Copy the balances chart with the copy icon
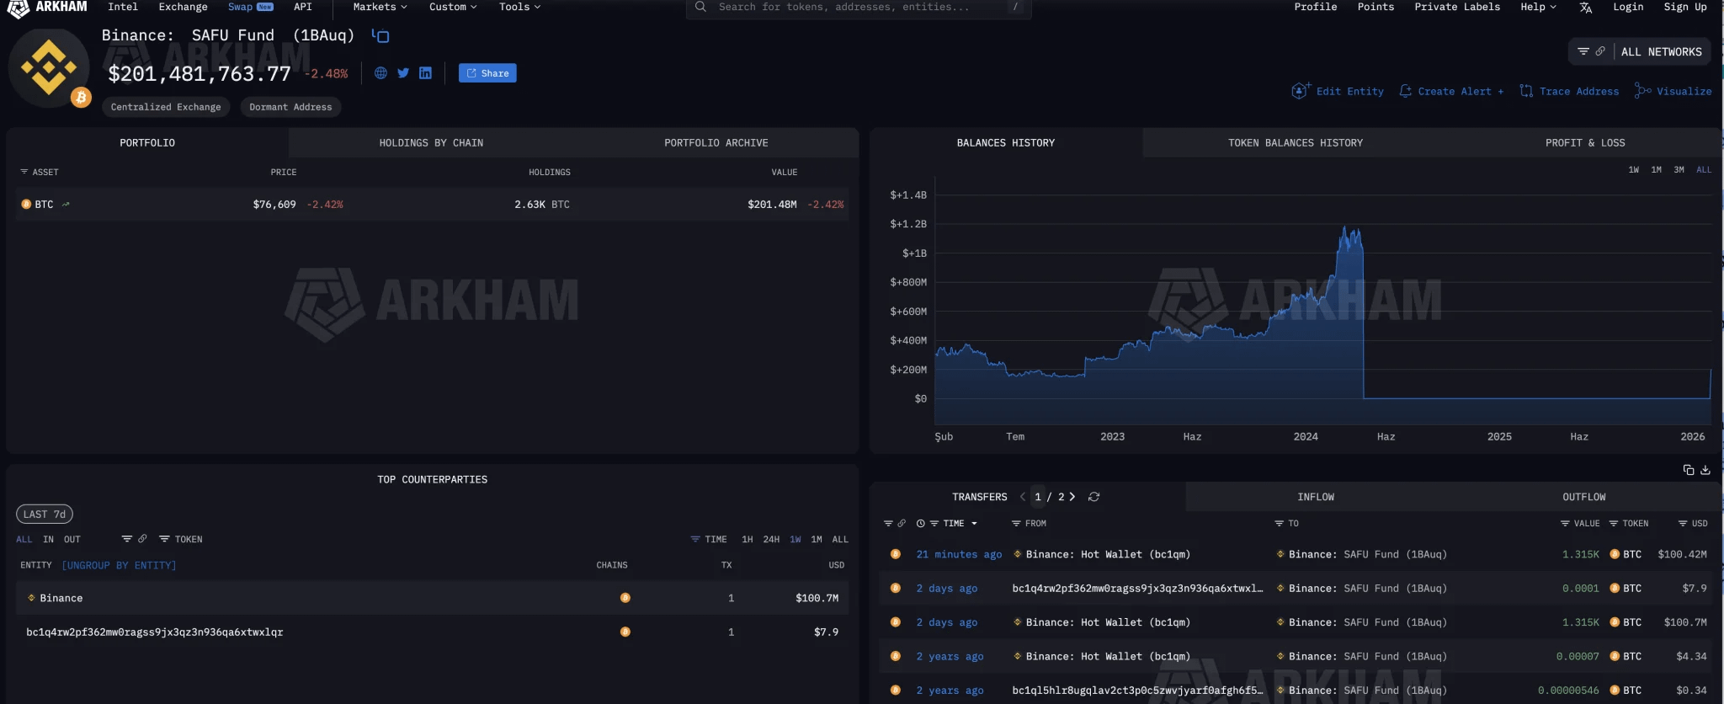1724x704 pixels. click(x=1688, y=470)
